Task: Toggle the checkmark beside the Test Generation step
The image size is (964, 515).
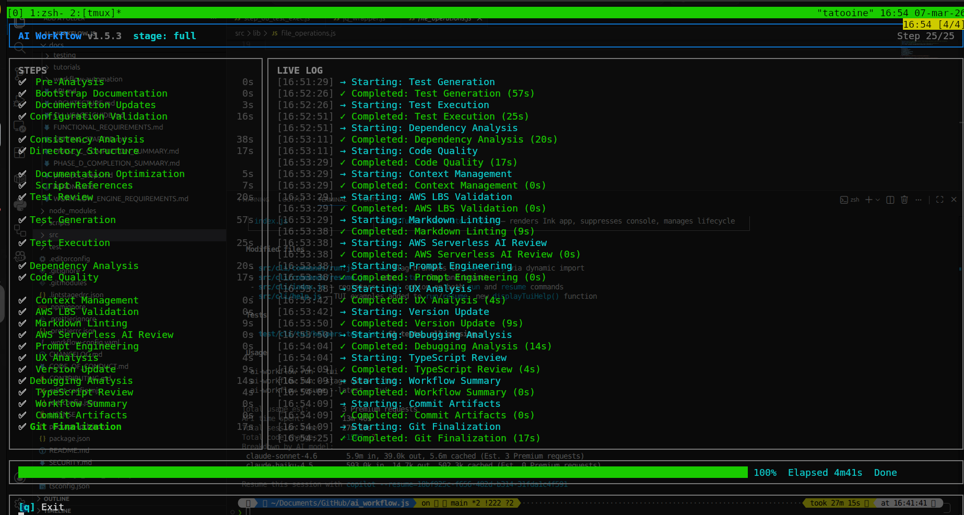Action: click(21, 219)
